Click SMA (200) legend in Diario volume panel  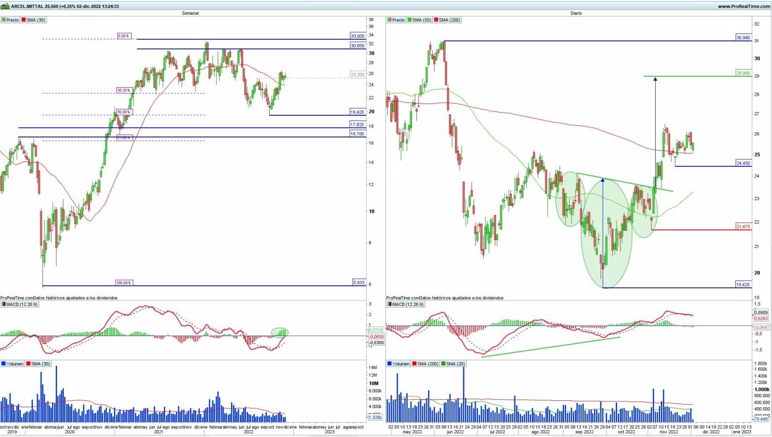425,364
